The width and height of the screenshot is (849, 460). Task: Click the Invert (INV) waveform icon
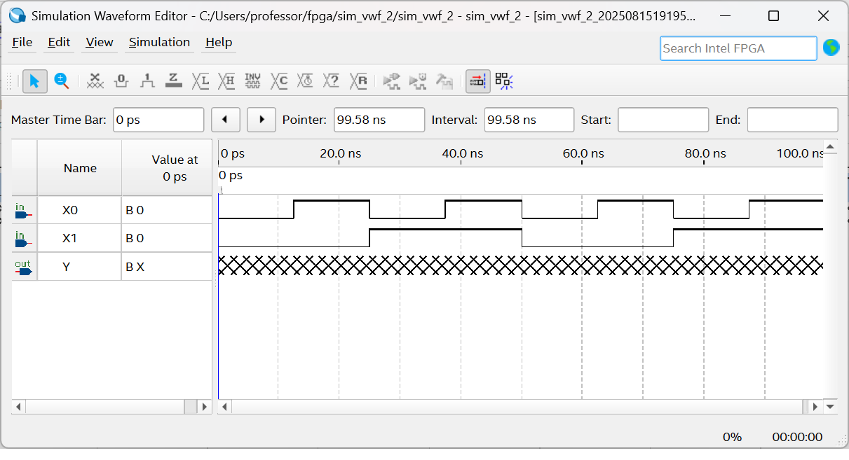coord(252,81)
